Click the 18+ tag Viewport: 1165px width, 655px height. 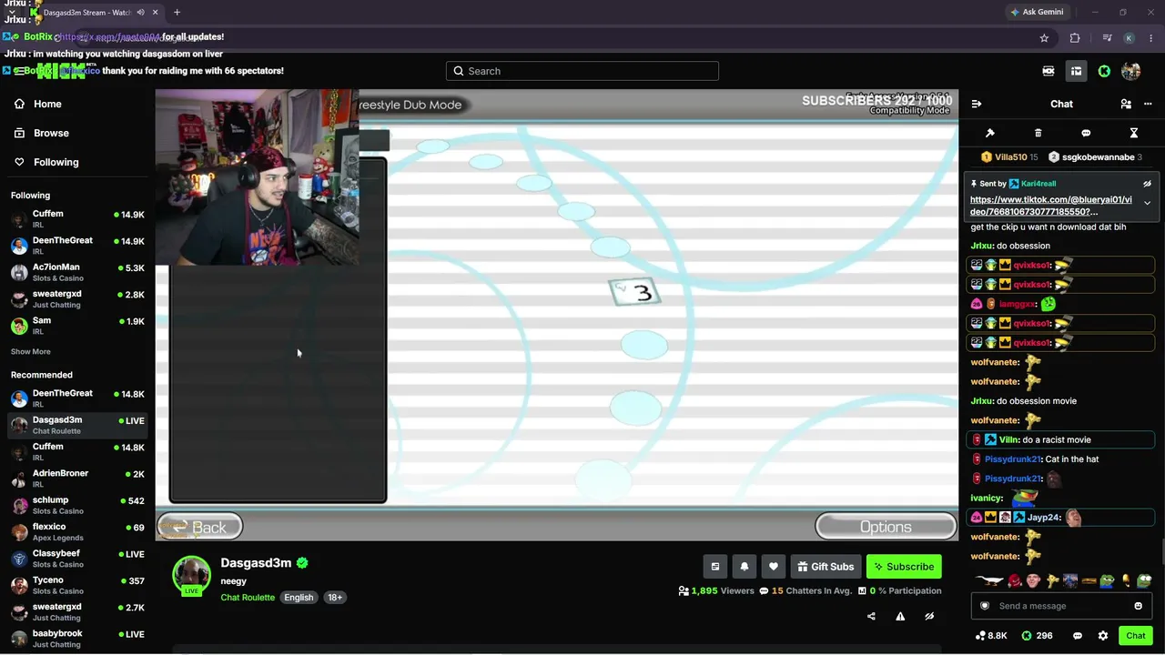[335, 598]
